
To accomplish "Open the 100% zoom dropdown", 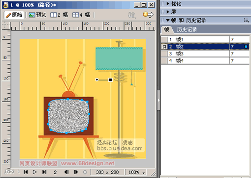I will [x=136, y=172].
